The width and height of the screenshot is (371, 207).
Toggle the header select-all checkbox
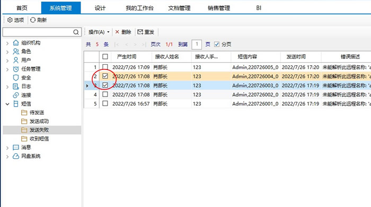pos(105,57)
